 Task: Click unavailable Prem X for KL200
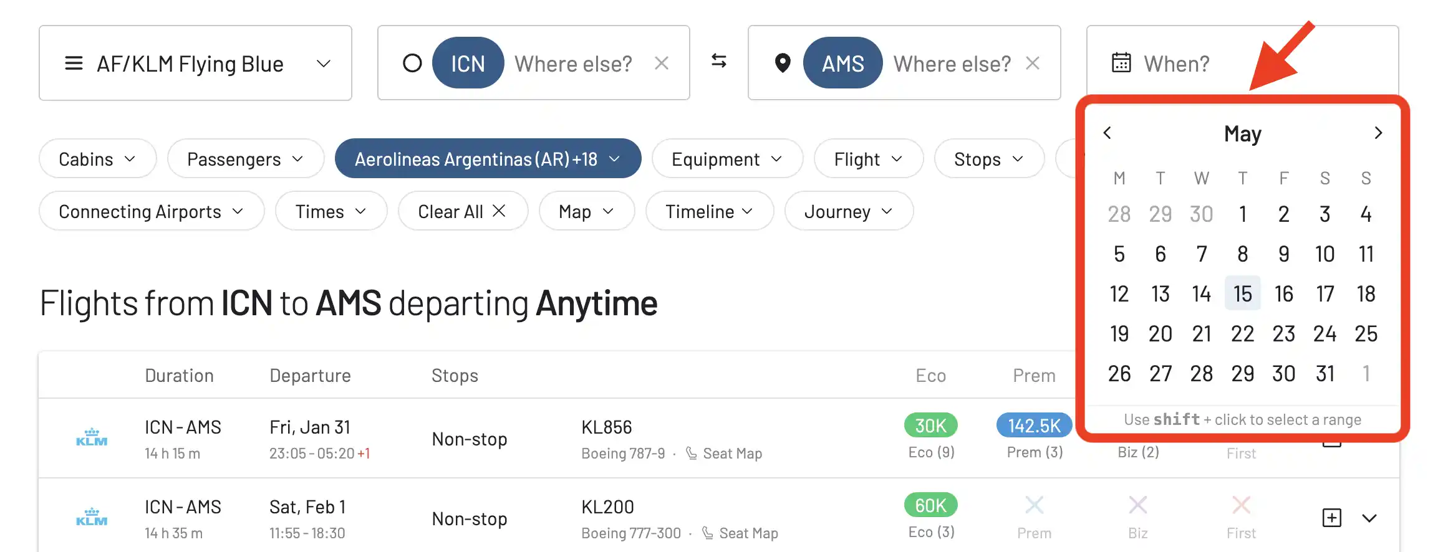tap(1034, 505)
